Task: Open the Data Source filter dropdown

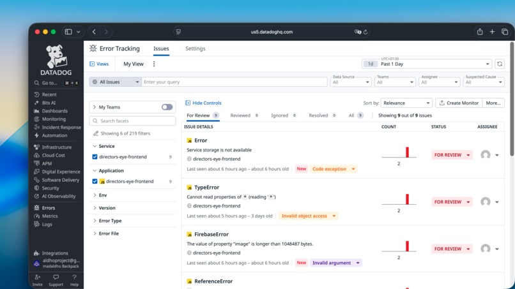Action: (x=350, y=82)
